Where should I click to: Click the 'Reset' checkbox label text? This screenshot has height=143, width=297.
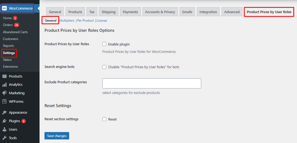point(112,119)
